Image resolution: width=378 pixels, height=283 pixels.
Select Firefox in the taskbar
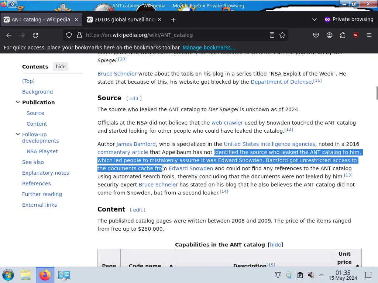coord(45,275)
